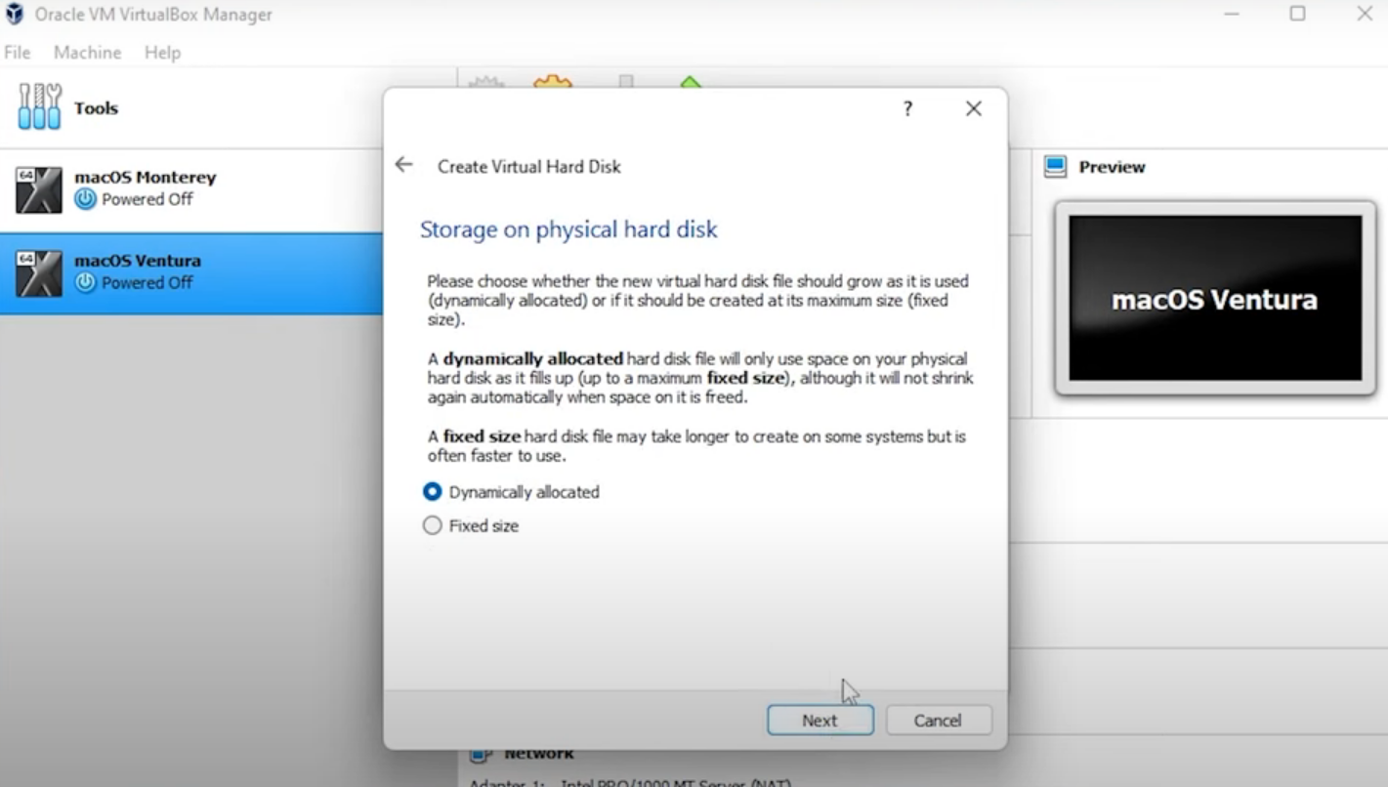
Task: Choose the Fixed size radio option
Action: 432,525
